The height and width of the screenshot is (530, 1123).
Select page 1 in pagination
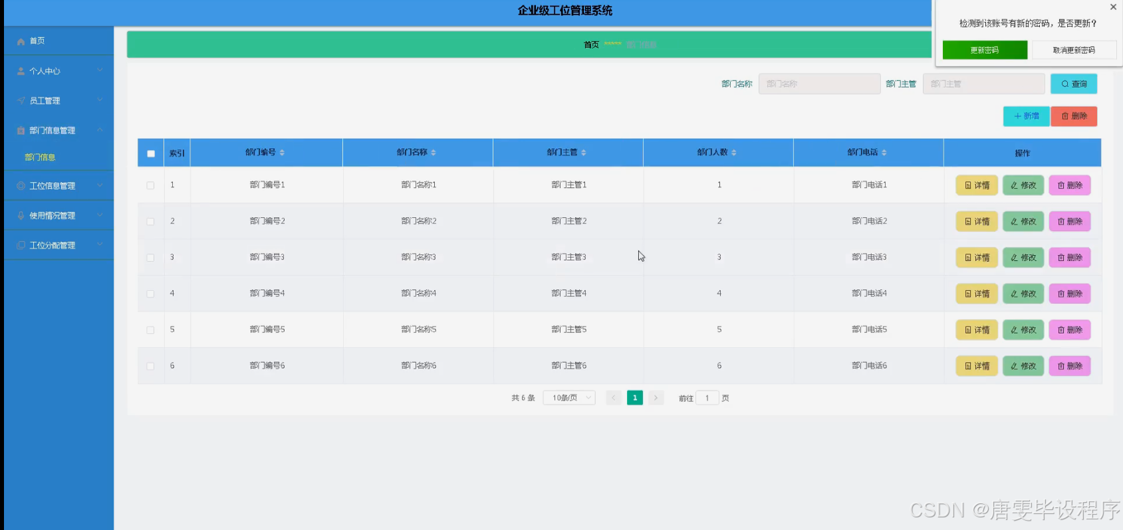point(635,398)
